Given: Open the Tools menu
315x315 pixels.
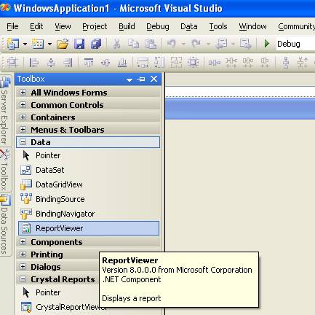Looking at the screenshot, I should [x=218, y=26].
